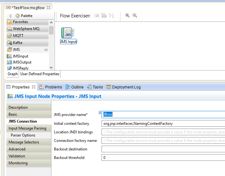This screenshot has width=225, height=176.
Task: Click the Connection factory name field
Action: (x=163, y=141)
